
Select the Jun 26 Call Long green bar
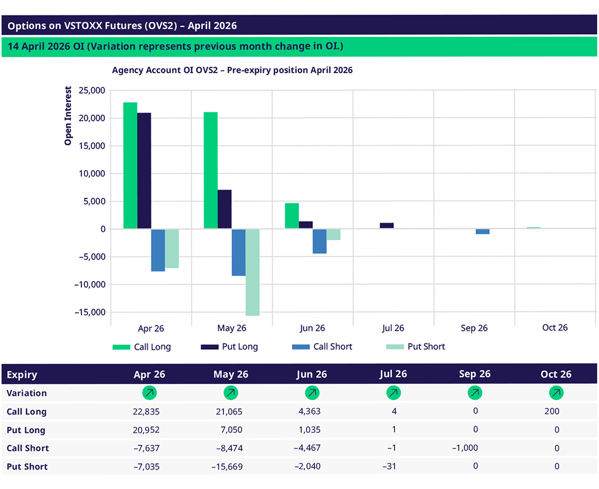[x=292, y=216]
